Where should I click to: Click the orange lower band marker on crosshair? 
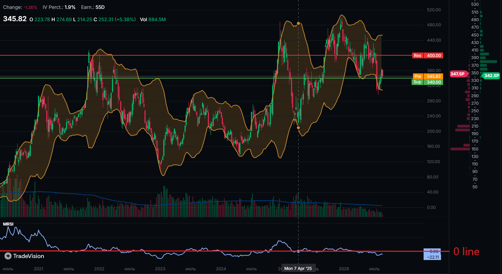click(299, 128)
